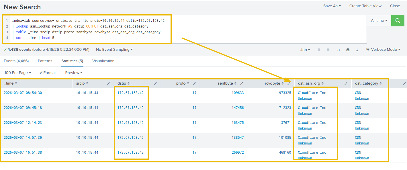Click into the search query editor
407x170 pixels.
[185, 29]
